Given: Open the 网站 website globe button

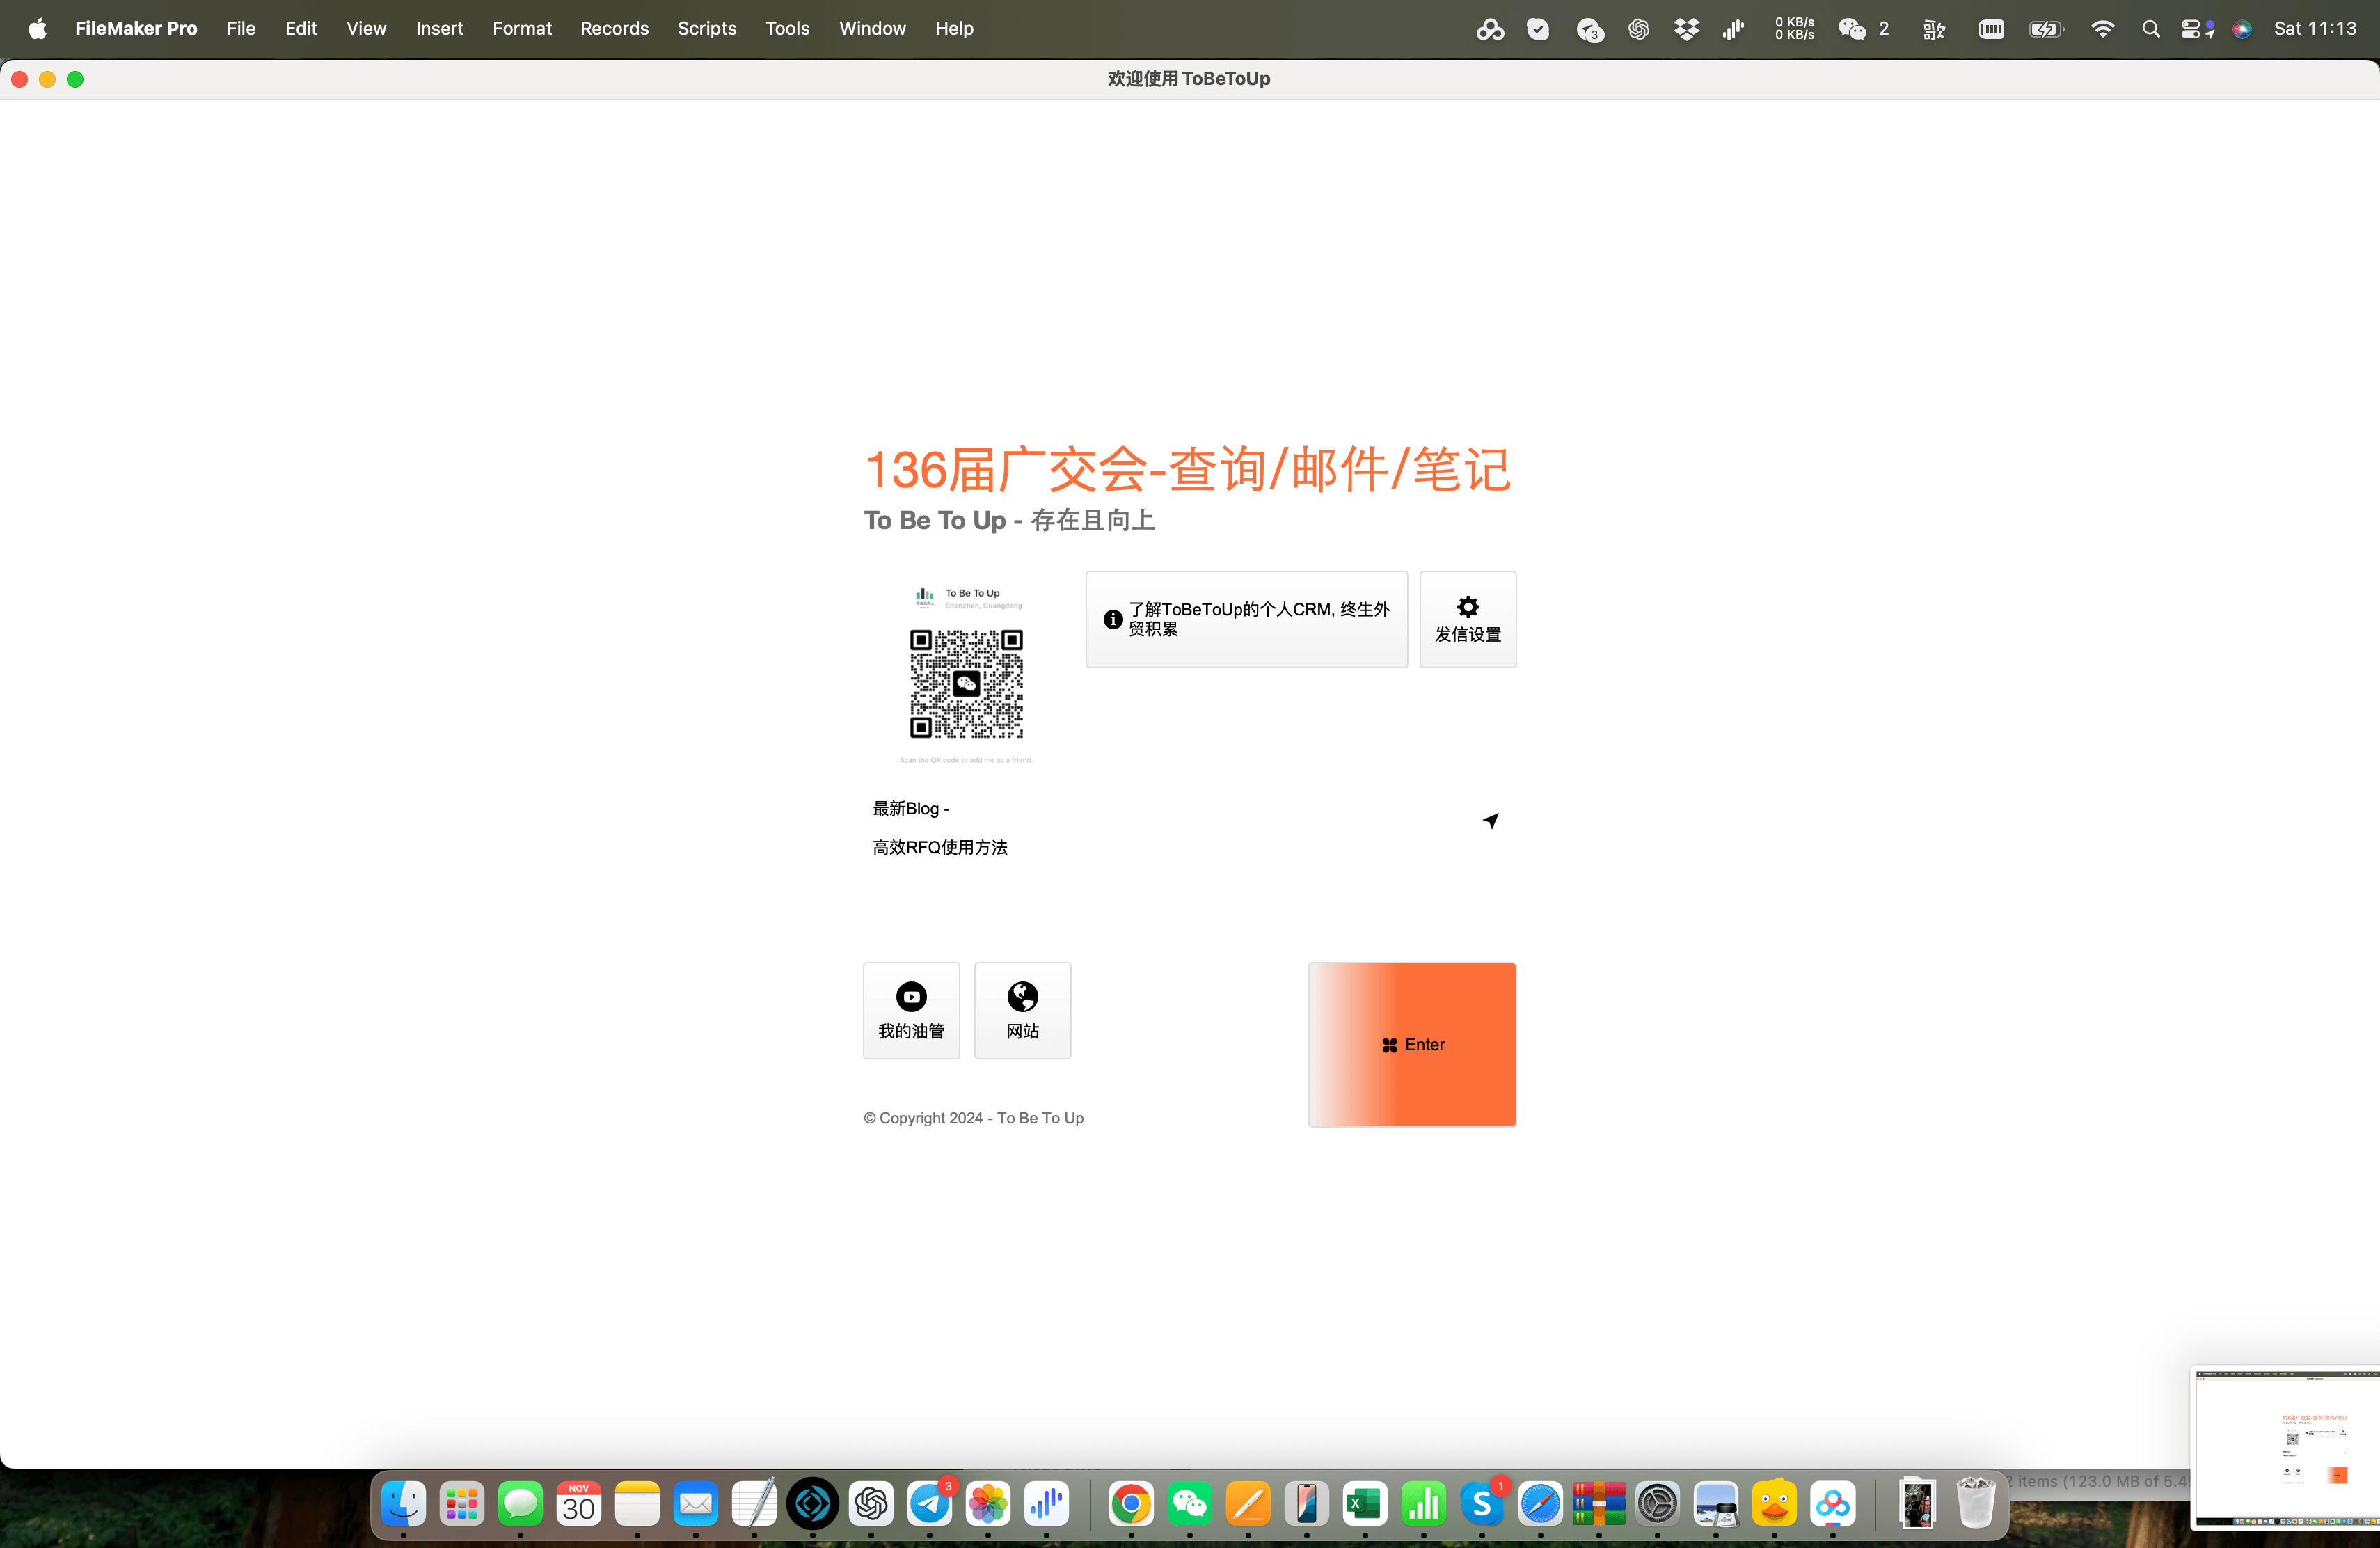Looking at the screenshot, I should pos(1022,1010).
